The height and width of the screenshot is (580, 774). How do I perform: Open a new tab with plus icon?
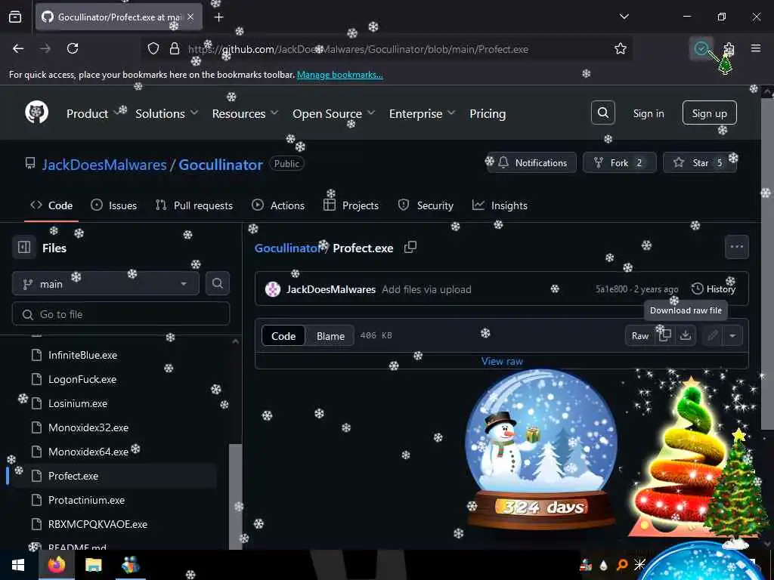coord(218,17)
